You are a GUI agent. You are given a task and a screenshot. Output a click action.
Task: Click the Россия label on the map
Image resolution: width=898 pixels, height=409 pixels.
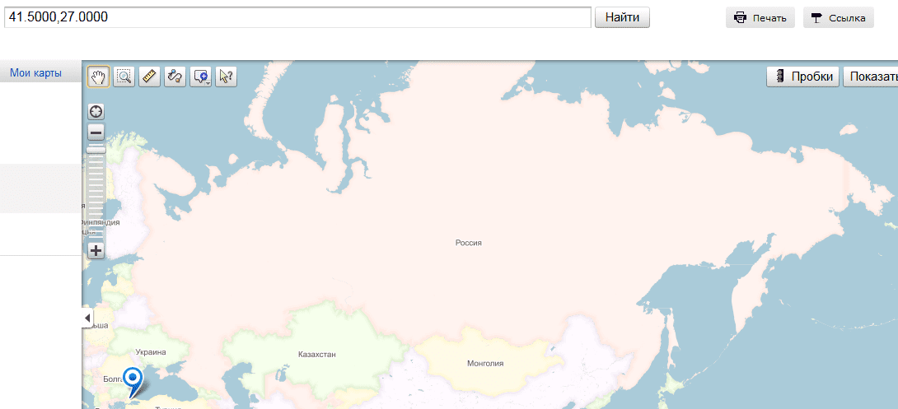click(x=468, y=243)
